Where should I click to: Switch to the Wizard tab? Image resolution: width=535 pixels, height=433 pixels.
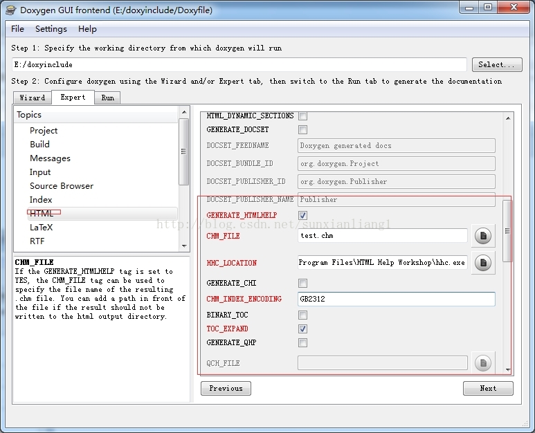[33, 98]
